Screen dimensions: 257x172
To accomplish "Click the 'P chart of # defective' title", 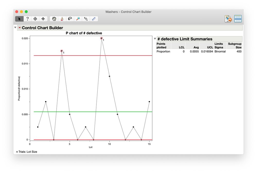I will pos(84,33).
